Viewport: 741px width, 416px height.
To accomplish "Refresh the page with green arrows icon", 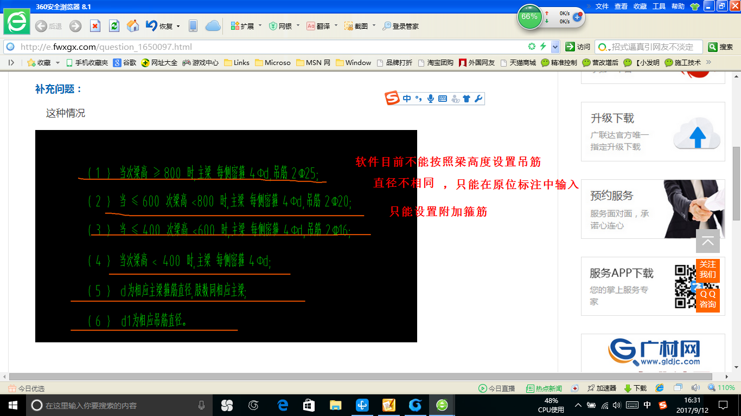I will (x=114, y=26).
